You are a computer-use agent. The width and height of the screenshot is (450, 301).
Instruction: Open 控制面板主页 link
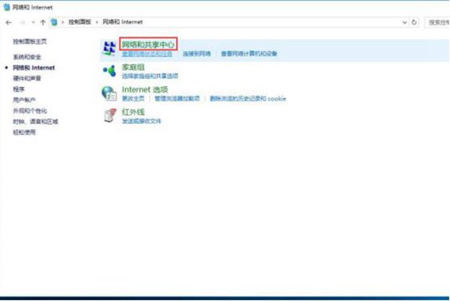tap(29, 42)
